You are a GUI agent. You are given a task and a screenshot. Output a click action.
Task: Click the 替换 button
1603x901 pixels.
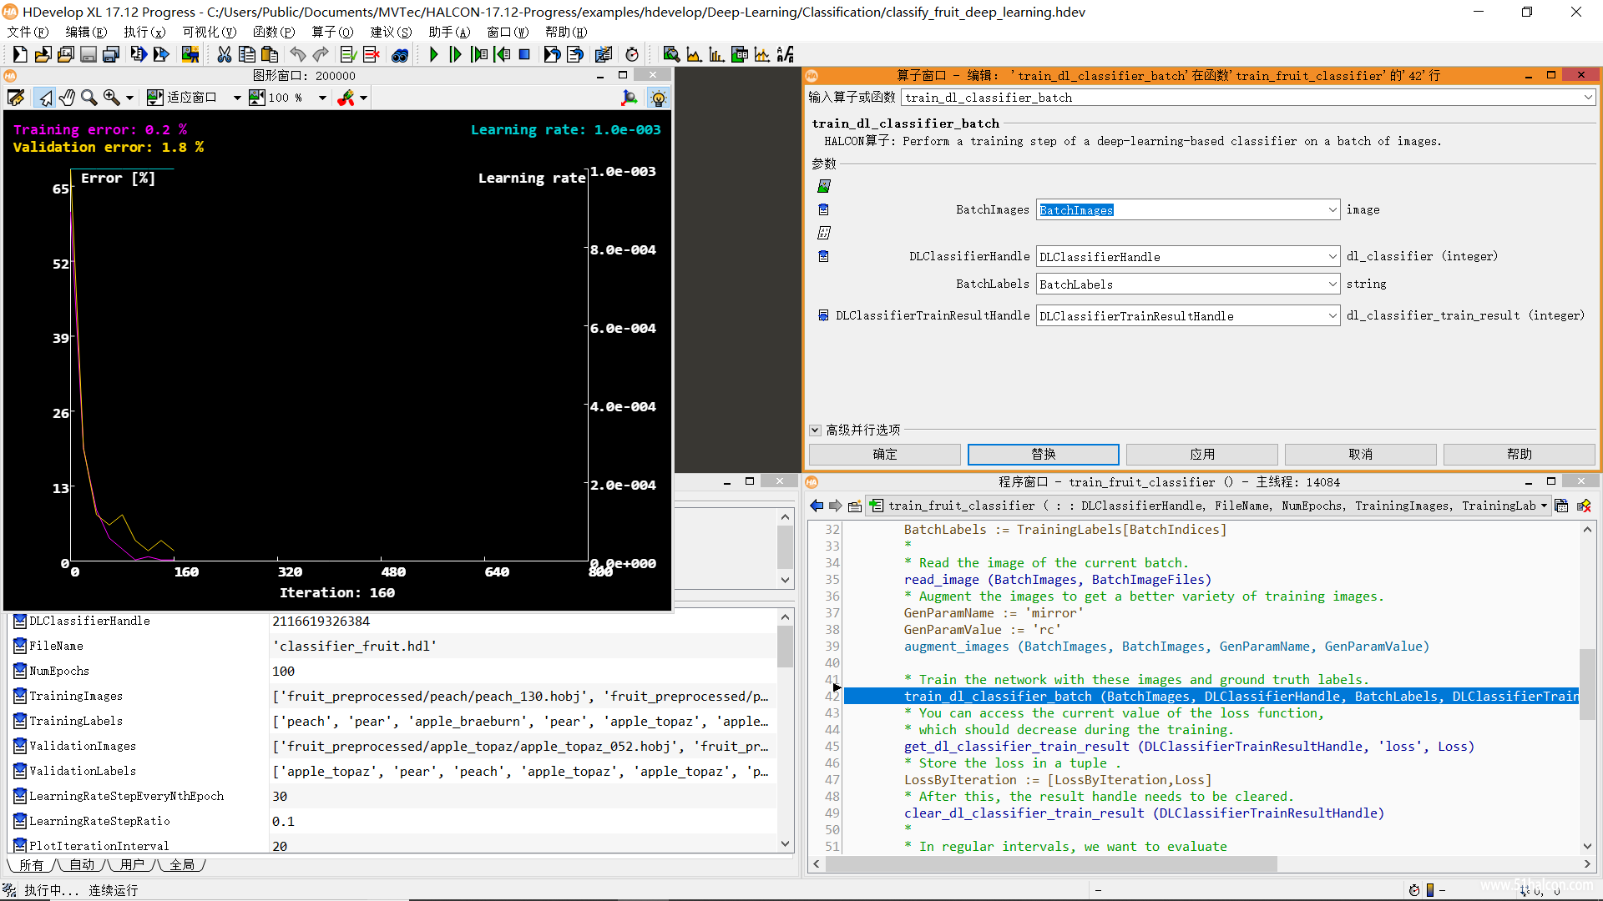(x=1044, y=455)
